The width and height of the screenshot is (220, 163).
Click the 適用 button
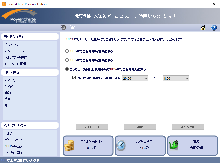click(140, 127)
